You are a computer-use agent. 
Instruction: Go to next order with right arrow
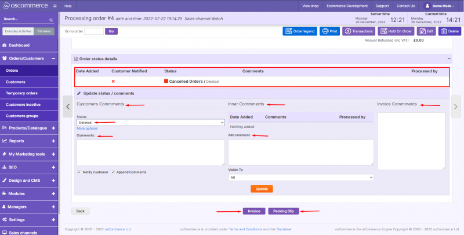coord(456,106)
